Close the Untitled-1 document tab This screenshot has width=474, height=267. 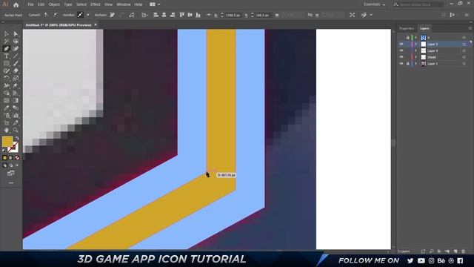[96, 24]
